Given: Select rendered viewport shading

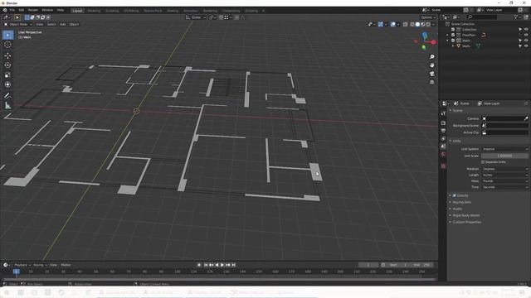Looking at the screenshot, I should pyautogui.click(x=428, y=24).
